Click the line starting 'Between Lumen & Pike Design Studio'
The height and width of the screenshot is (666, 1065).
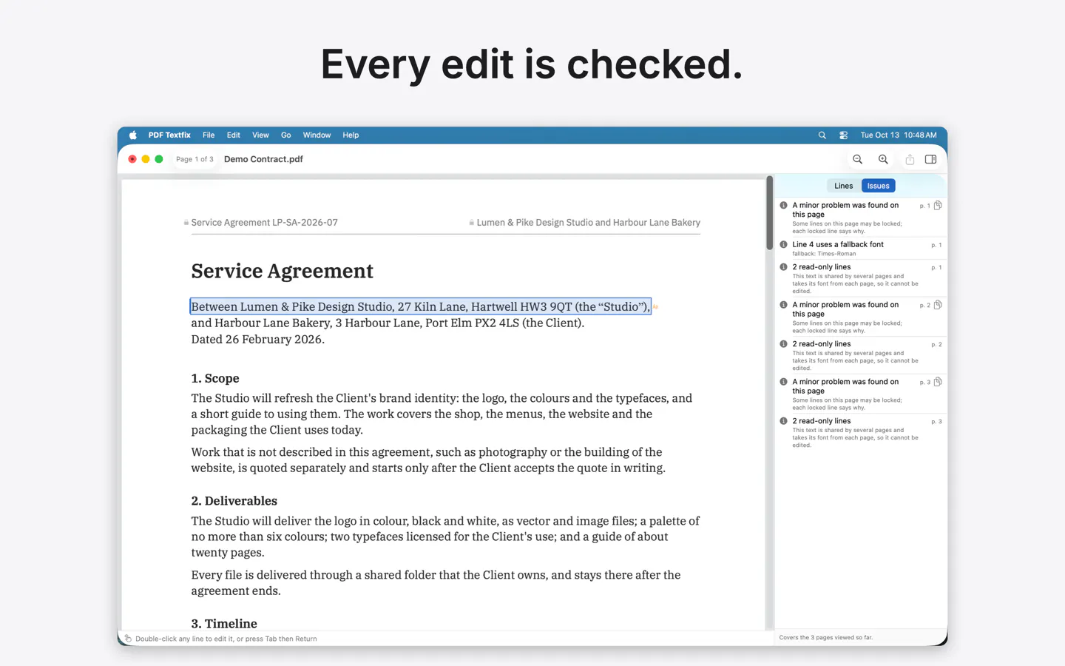(421, 306)
